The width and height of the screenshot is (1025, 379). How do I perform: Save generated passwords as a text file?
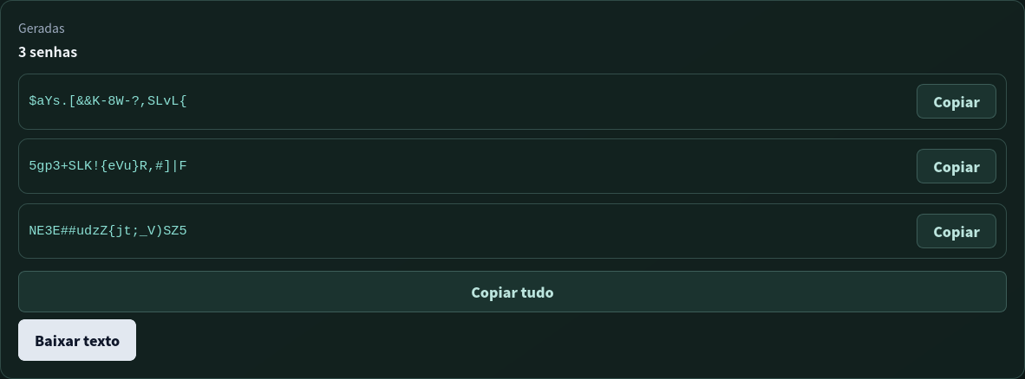click(x=77, y=340)
